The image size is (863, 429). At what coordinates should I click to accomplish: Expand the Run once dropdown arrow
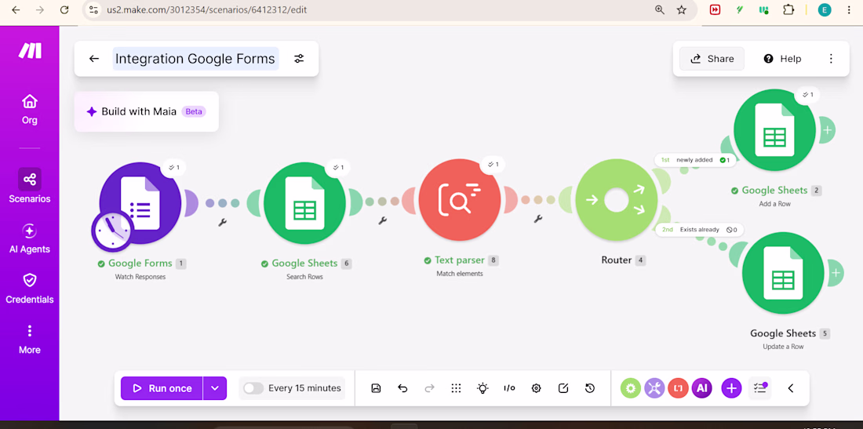[x=215, y=388]
